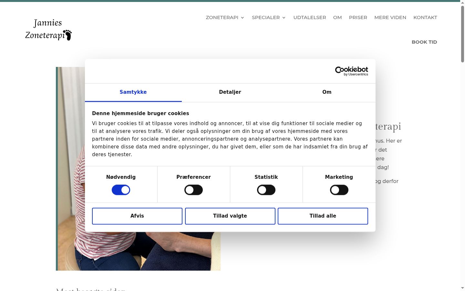The width and height of the screenshot is (465, 291).
Task: Open the Mere viden page
Action: [x=390, y=17]
